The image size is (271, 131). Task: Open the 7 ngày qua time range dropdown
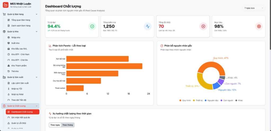pos(254,8)
